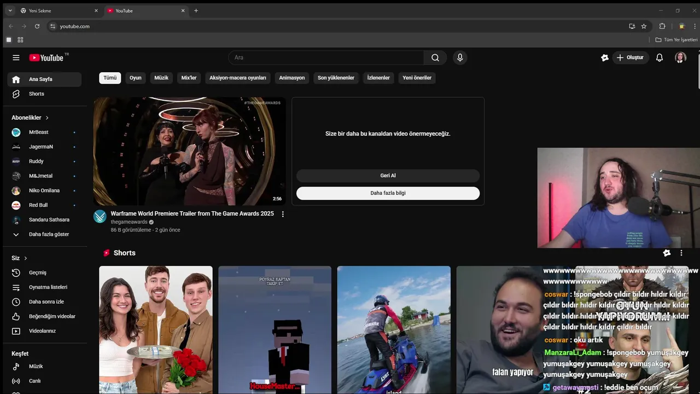Open Warframe video three-dot options

tap(283, 214)
